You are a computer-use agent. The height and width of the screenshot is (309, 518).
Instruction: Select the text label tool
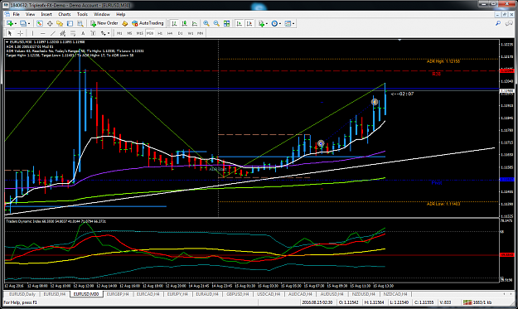click(93, 33)
